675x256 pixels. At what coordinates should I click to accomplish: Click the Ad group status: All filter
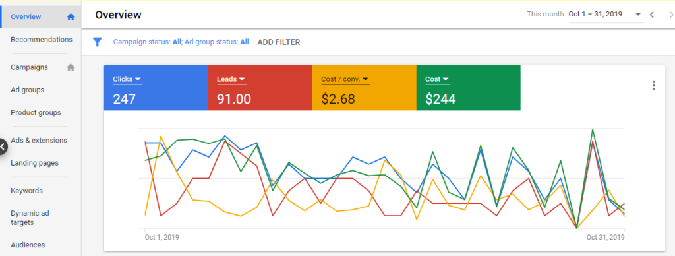click(x=216, y=42)
